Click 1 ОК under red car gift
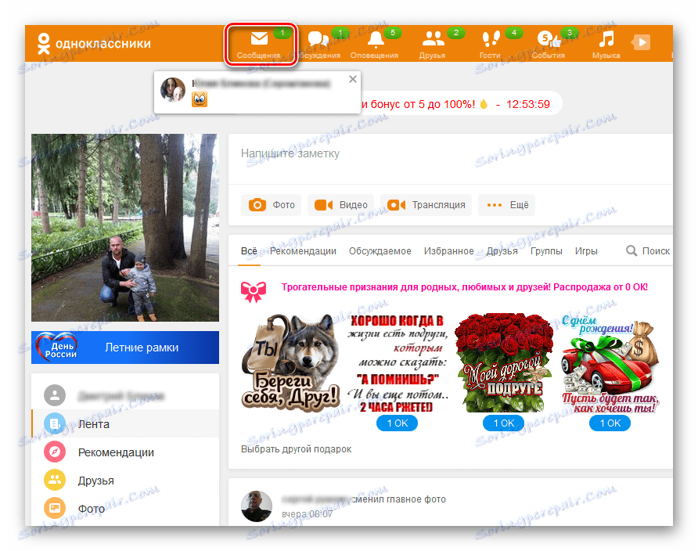698x551 pixels. pyautogui.click(x=610, y=423)
